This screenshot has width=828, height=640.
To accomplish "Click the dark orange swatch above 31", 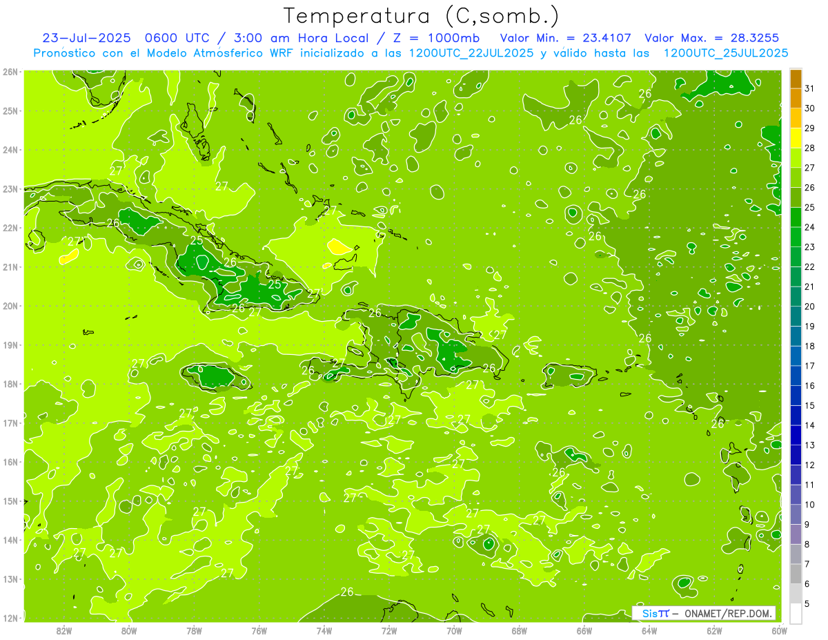I will click(x=796, y=78).
